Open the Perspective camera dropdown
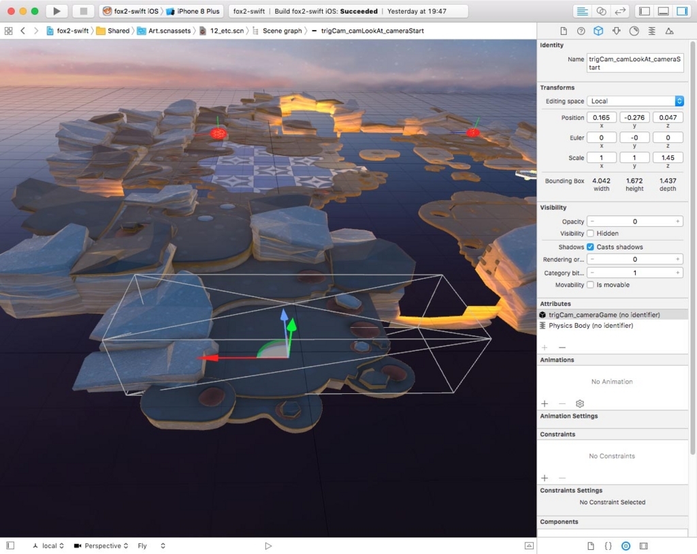 pyautogui.click(x=102, y=546)
